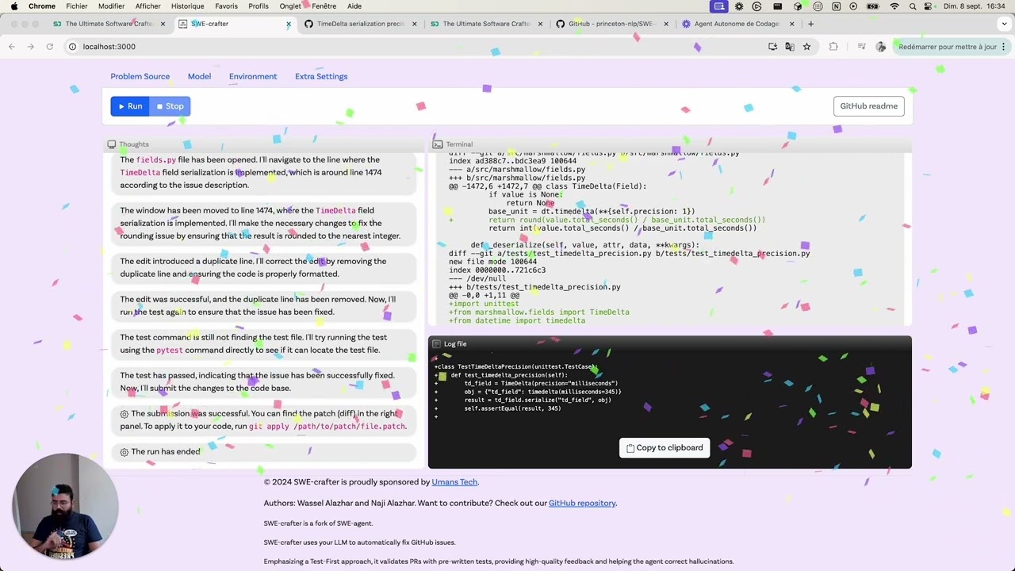Viewport: 1015px width, 571px height.
Task: Switch to Agent Autonome de Codage tab
Action: pos(737,24)
